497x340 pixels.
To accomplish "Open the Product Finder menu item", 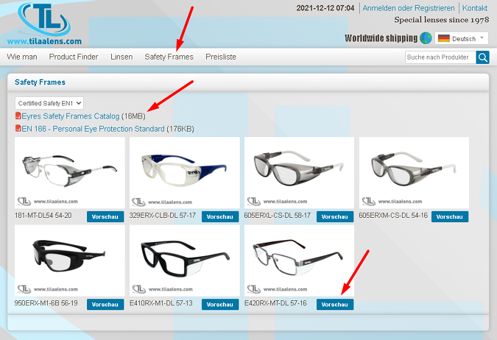I will (x=73, y=56).
